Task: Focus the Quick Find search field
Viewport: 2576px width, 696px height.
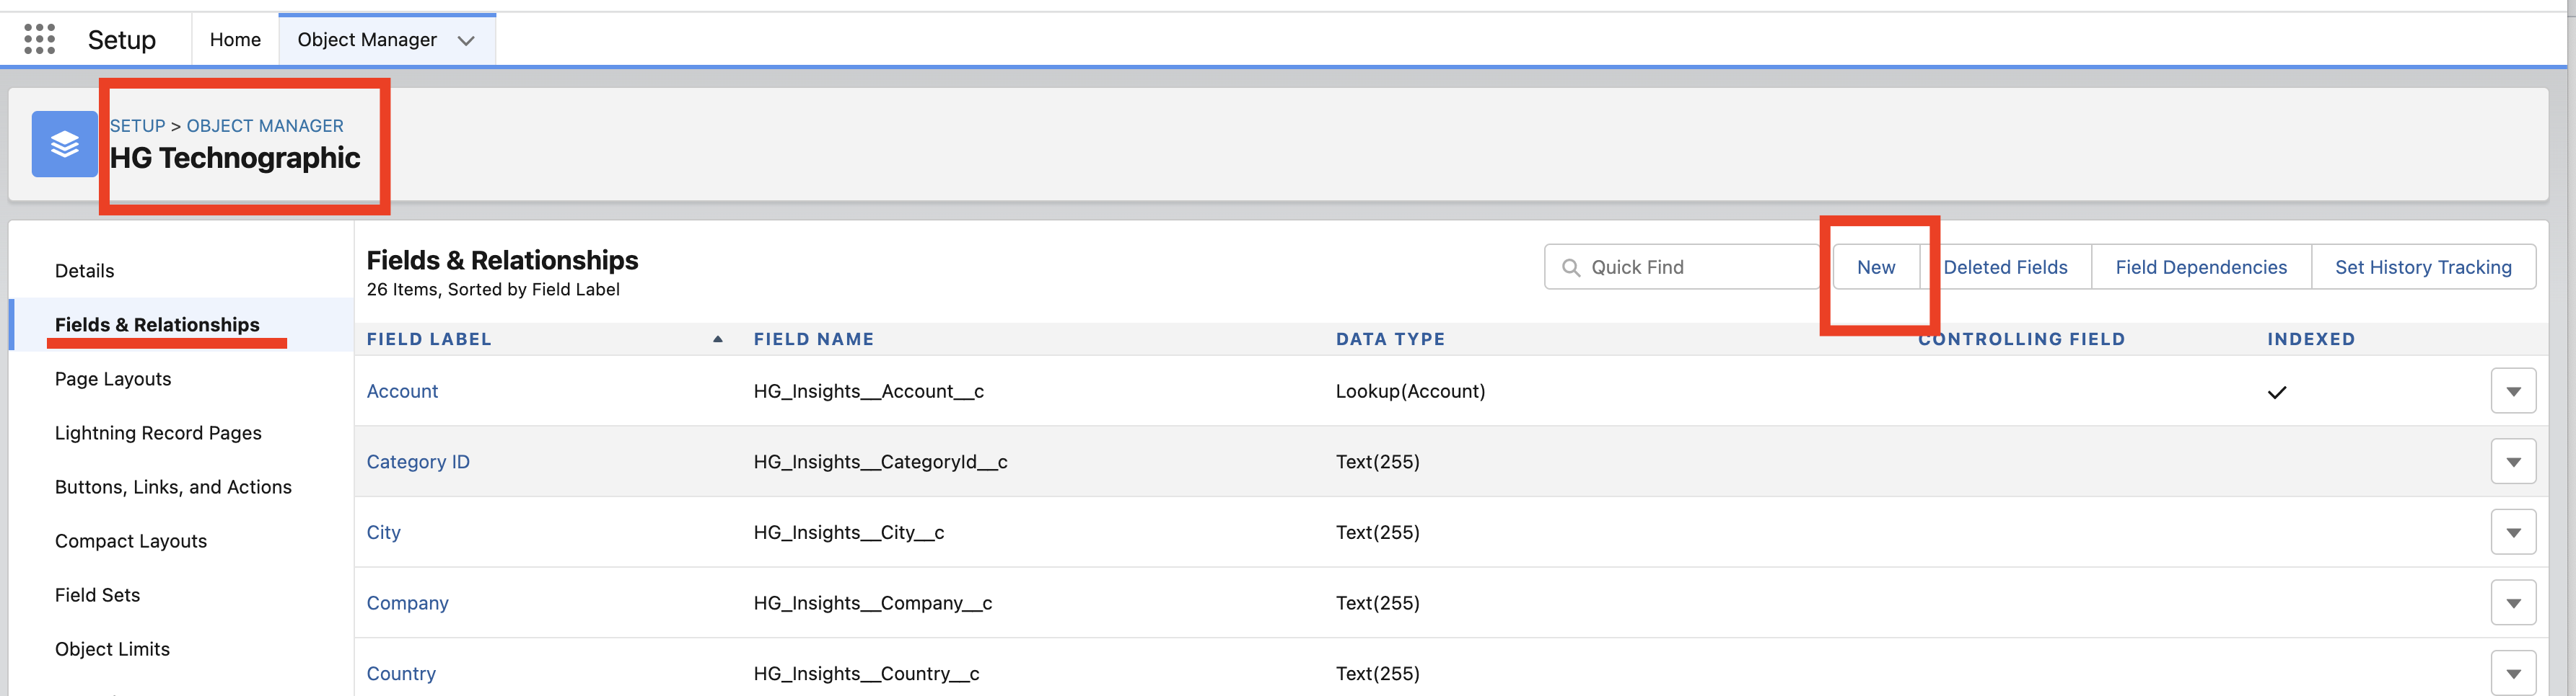Action: tap(1682, 267)
